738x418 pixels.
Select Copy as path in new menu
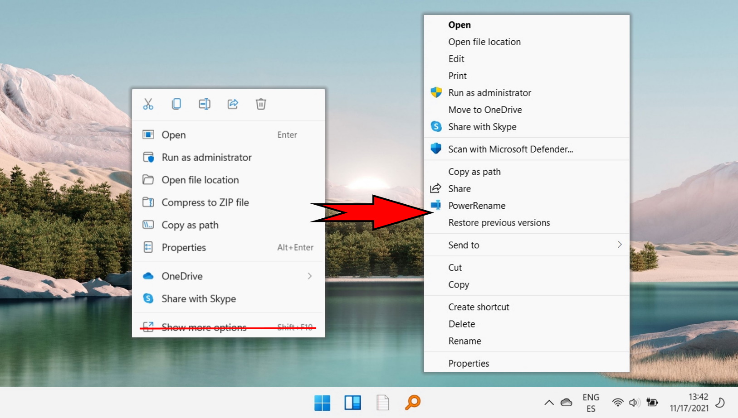(x=229, y=225)
